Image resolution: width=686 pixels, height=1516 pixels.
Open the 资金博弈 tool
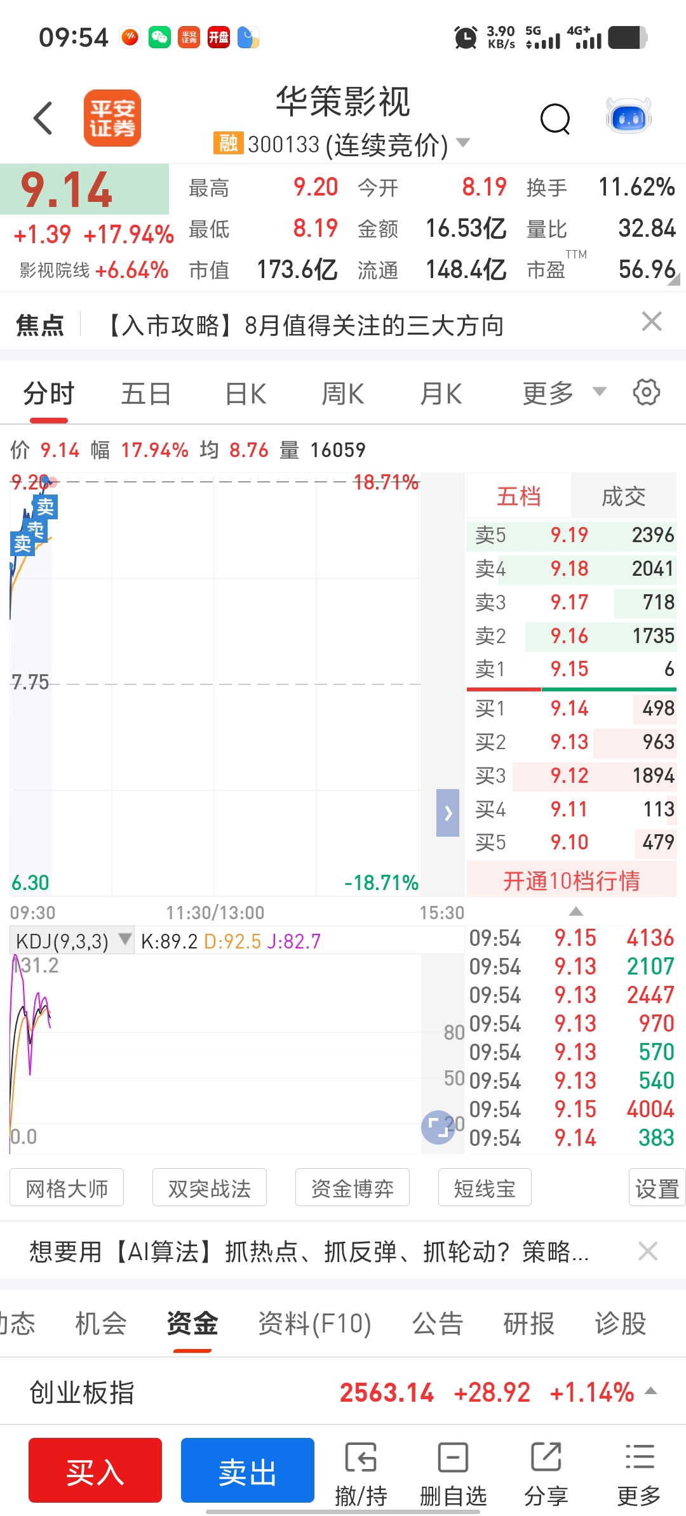click(353, 1187)
